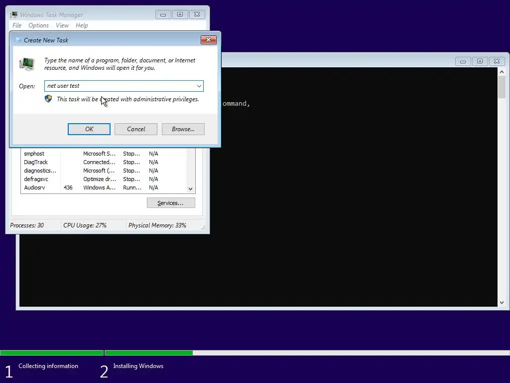Click 'Connected...' description of DiagTrack
510x383 pixels.
pos(99,162)
